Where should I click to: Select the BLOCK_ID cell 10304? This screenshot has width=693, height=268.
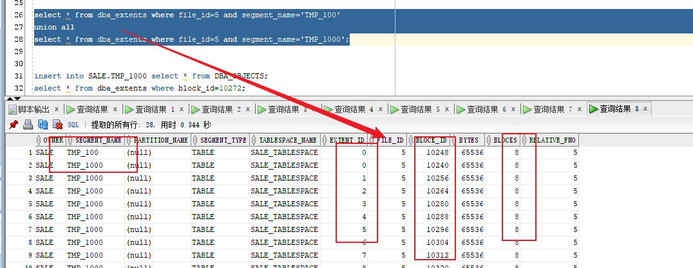tap(429, 242)
